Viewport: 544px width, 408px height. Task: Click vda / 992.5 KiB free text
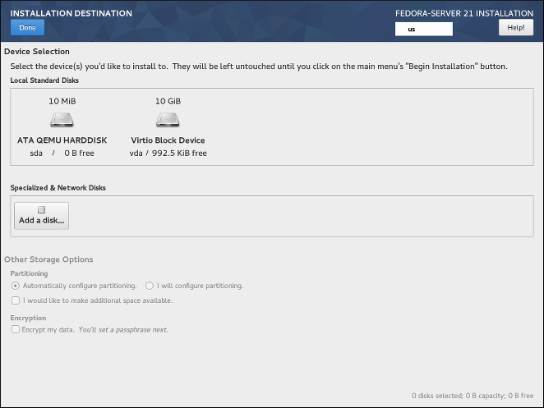pyautogui.click(x=168, y=154)
